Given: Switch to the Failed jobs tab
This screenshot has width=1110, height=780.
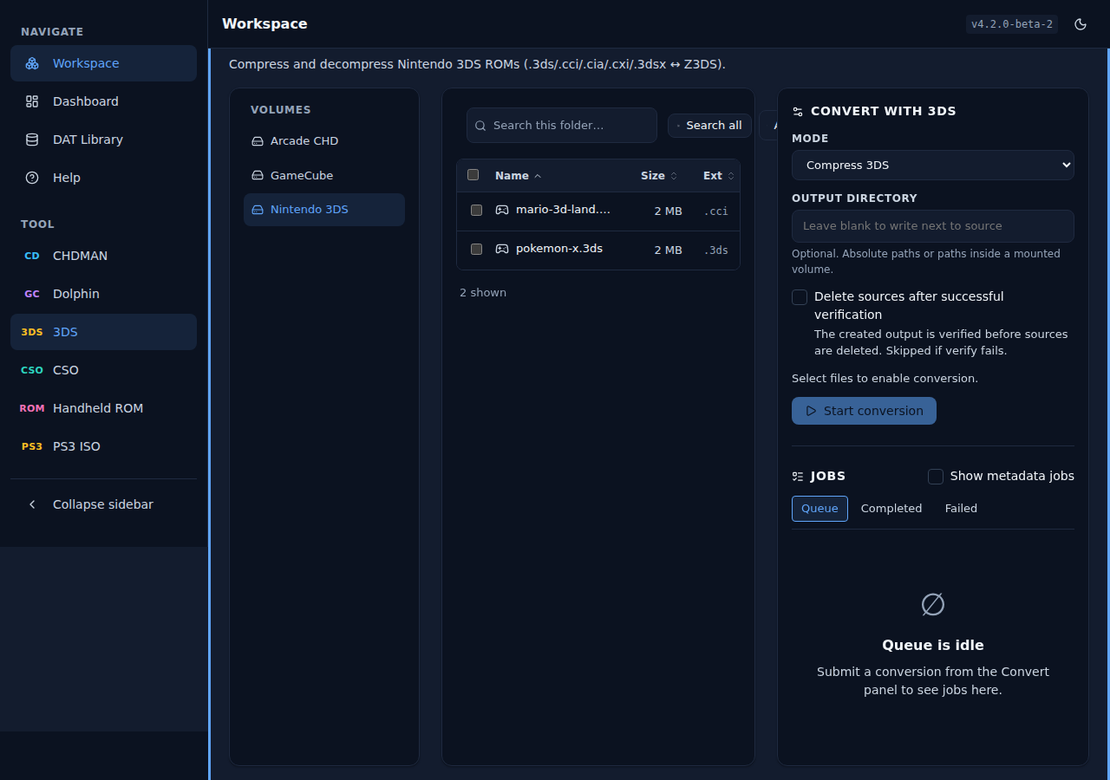Looking at the screenshot, I should pyautogui.click(x=961, y=509).
